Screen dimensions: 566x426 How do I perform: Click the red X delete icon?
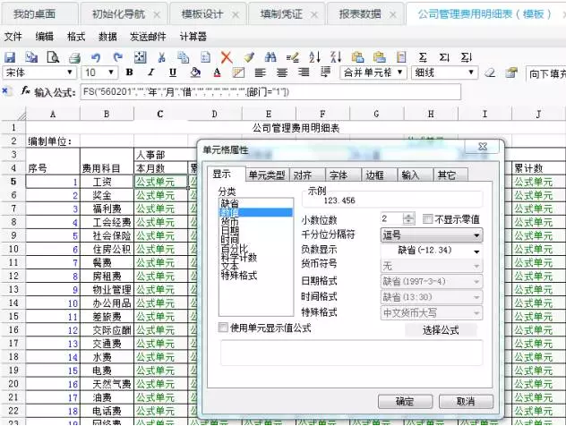tap(227, 57)
